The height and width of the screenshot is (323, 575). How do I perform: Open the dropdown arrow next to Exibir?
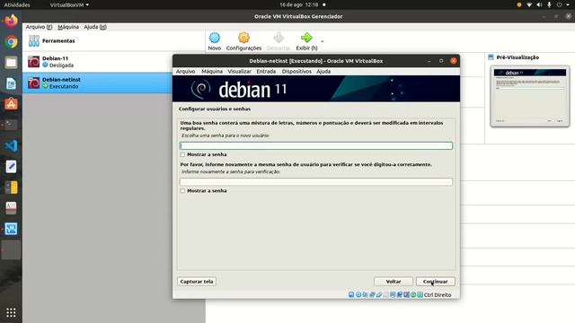click(323, 41)
